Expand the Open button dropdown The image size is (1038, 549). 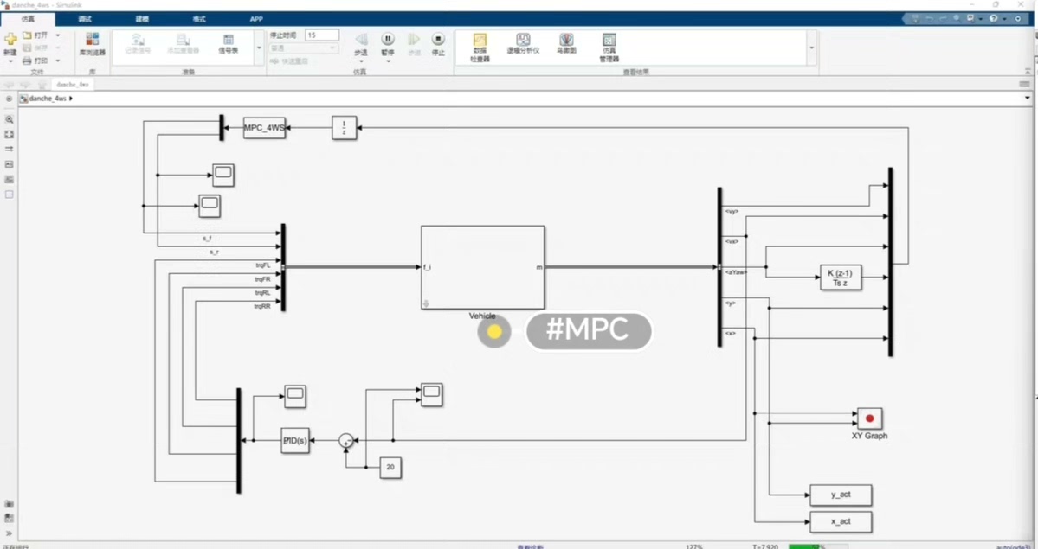tap(57, 35)
